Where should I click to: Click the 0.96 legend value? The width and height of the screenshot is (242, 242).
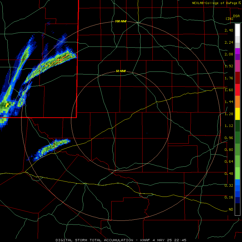point(229,138)
